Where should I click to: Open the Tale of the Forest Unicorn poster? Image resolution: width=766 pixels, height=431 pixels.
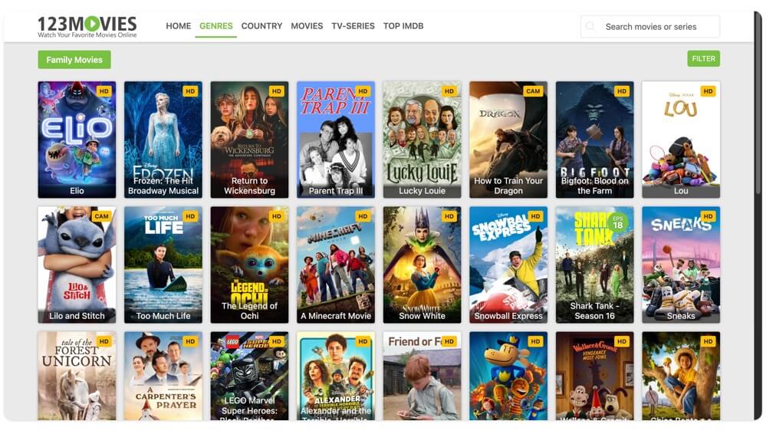[x=77, y=376]
